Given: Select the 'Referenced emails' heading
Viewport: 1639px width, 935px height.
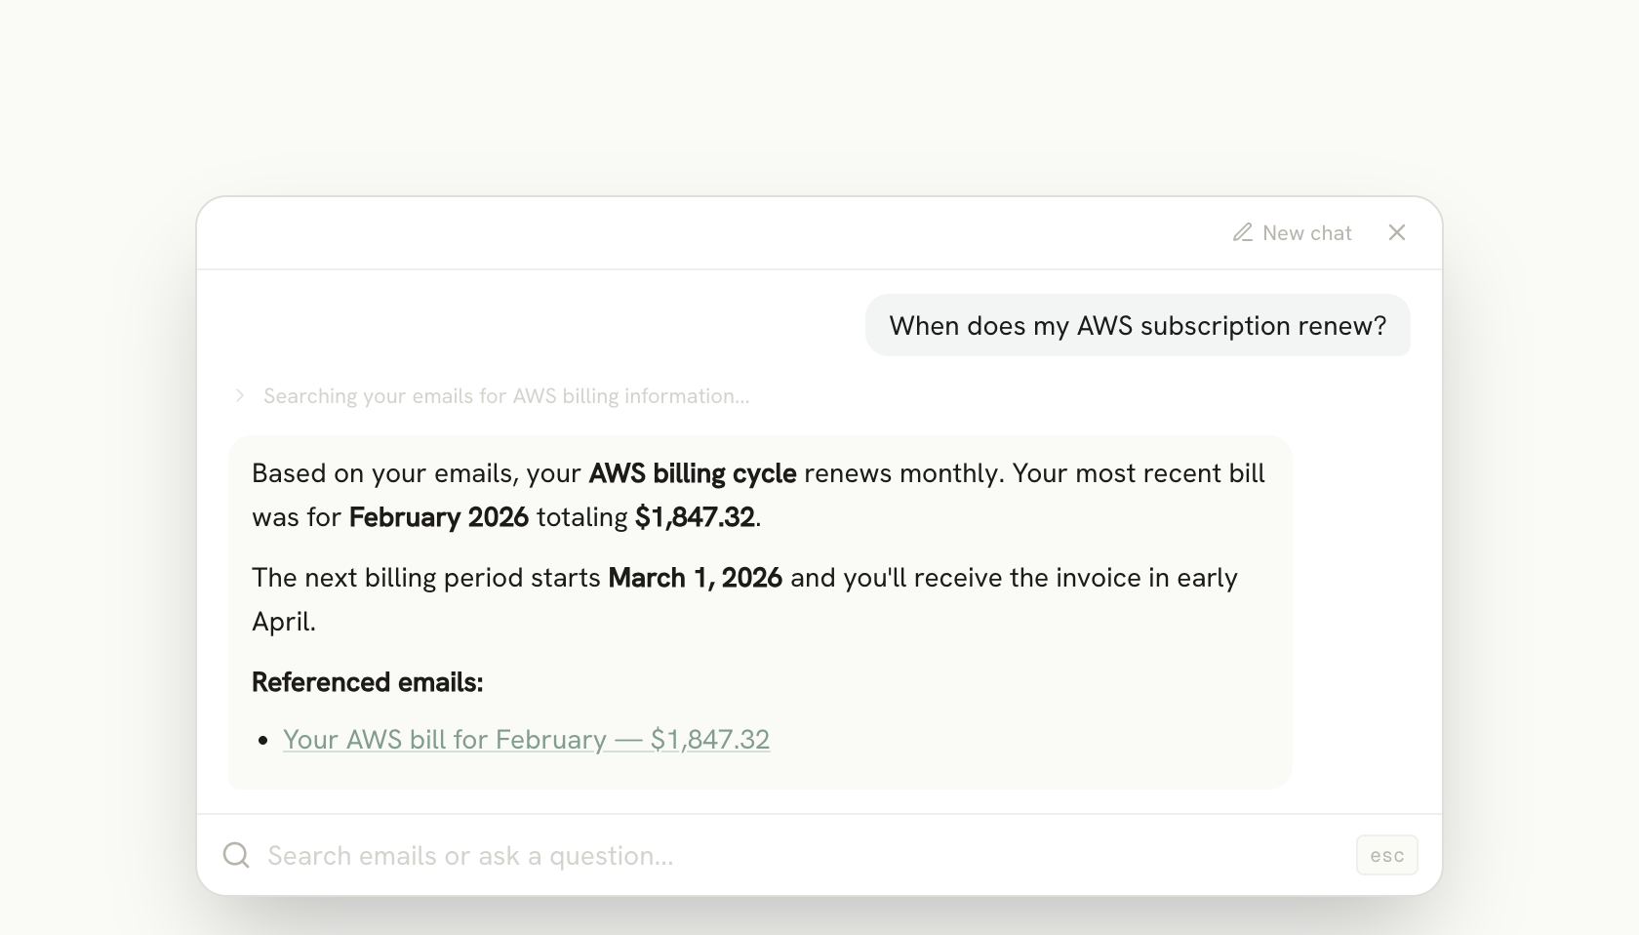Looking at the screenshot, I should point(367,681).
